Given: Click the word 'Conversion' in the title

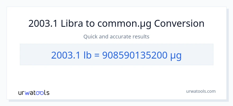Looking at the screenshot, I should 179,24.
